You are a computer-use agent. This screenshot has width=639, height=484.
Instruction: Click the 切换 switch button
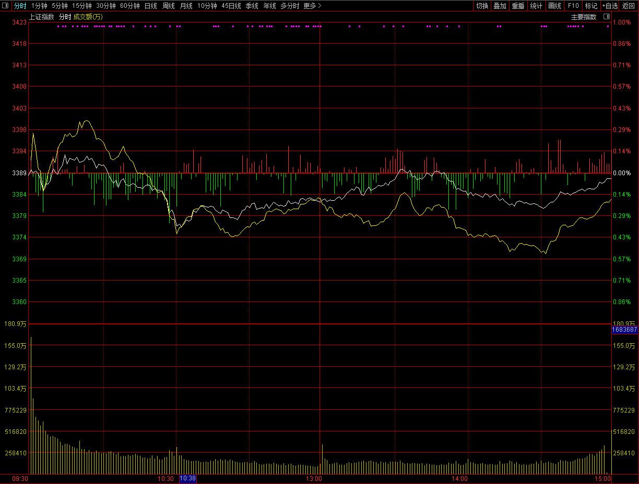482,6
